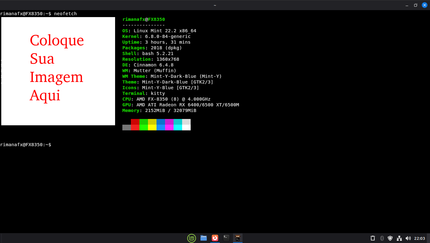Click the kitty terminal taskbar icon
The width and height of the screenshot is (430, 243).
tap(238, 238)
